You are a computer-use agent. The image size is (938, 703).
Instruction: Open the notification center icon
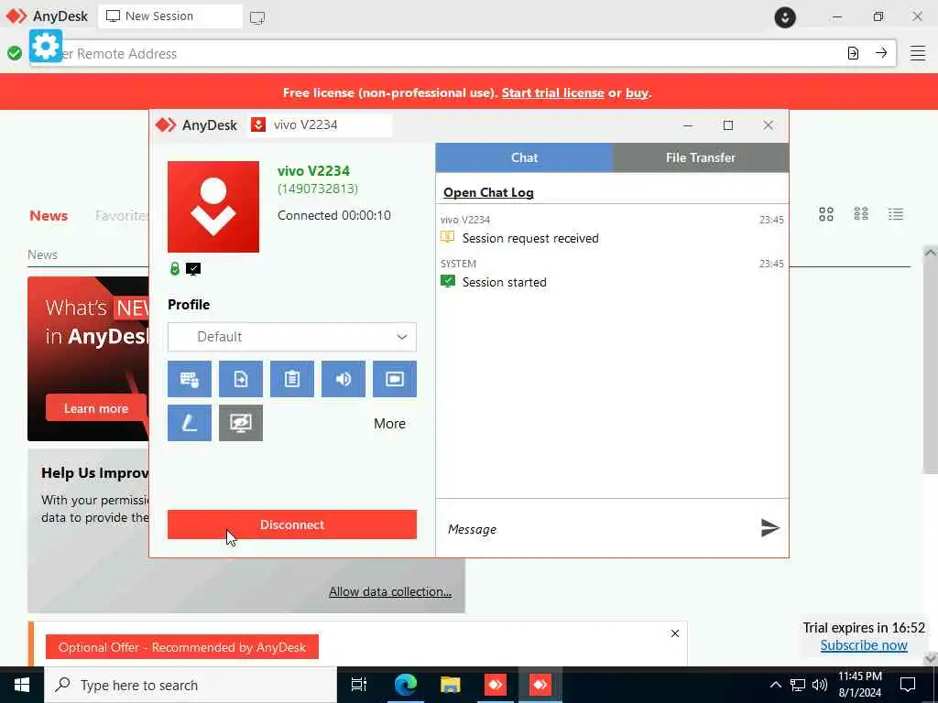tap(908, 685)
